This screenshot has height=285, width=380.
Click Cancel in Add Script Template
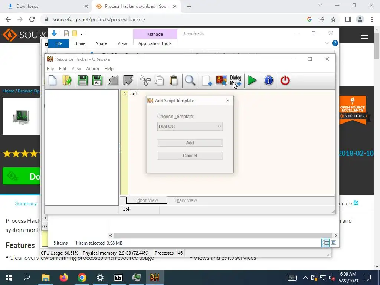click(190, 155)
